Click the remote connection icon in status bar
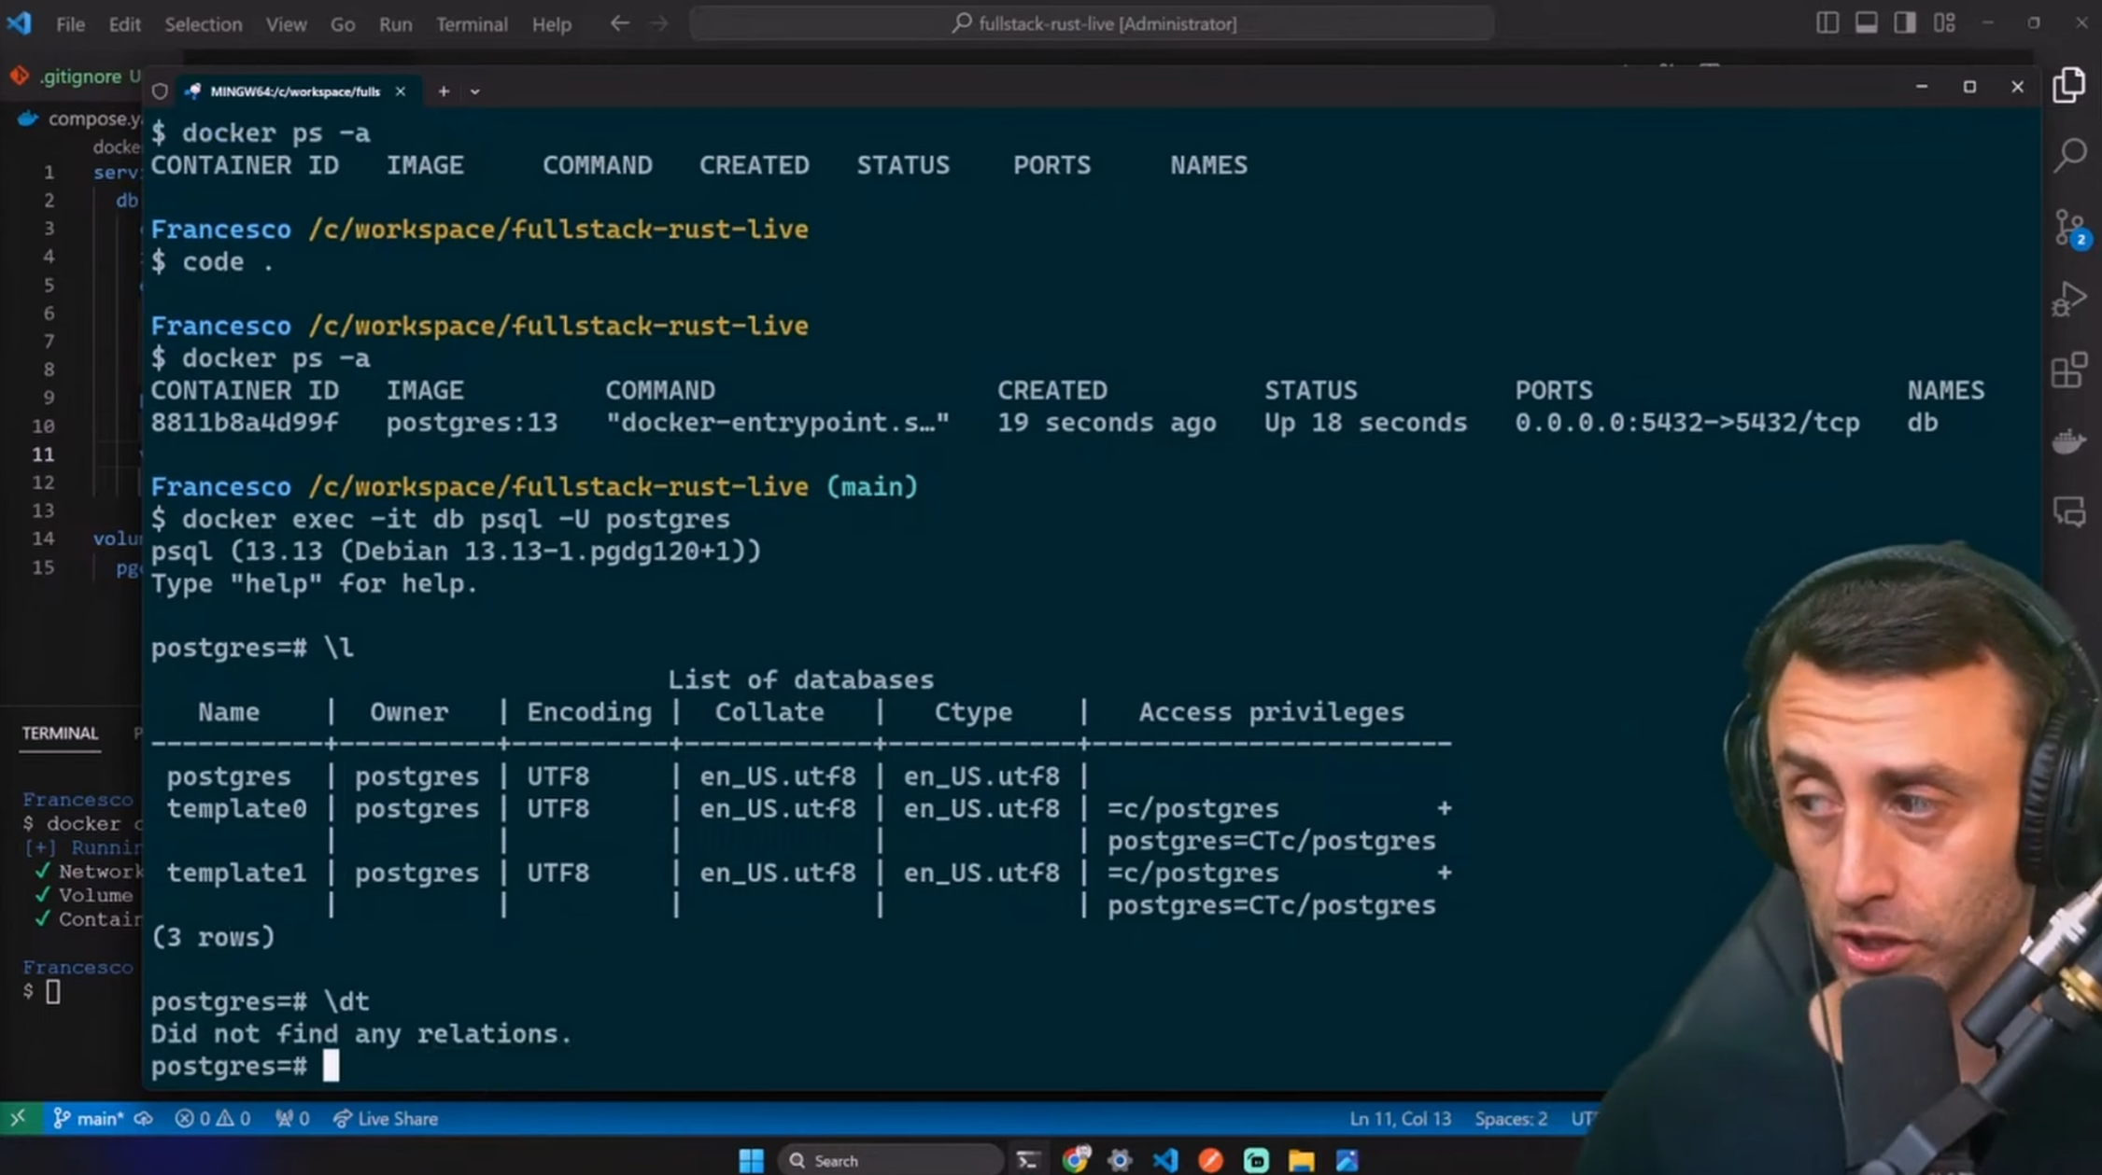This screenshot has width=2102, height=1175. [x=19, y=1117]
